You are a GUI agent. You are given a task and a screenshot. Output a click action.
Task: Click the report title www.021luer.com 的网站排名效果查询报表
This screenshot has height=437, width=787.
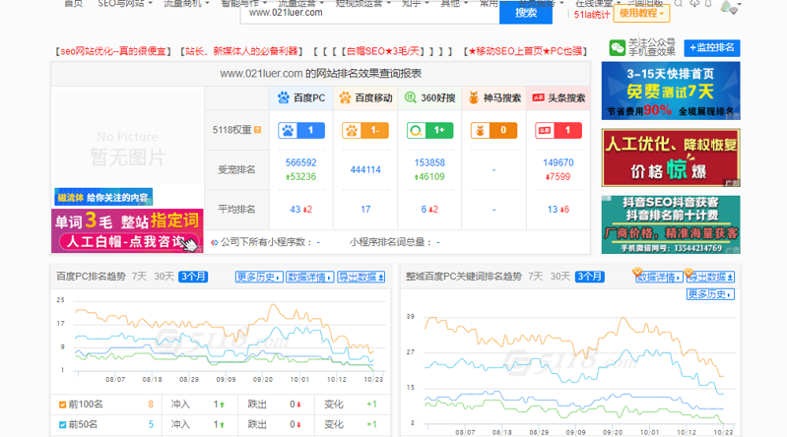pos(320,74)
